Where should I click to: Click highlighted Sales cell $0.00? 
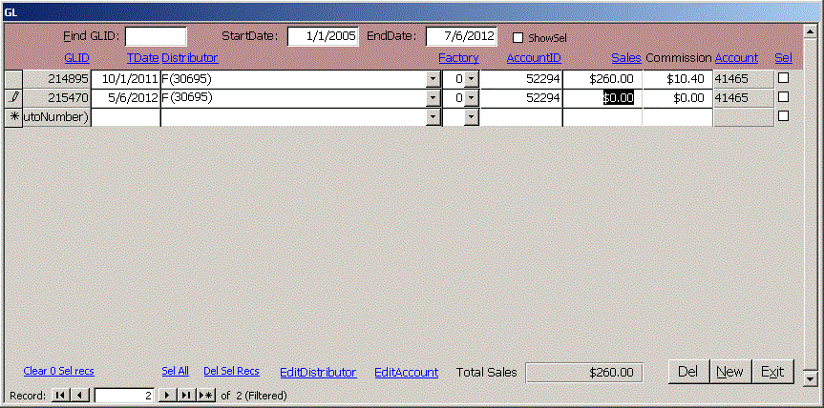point(602,97)
